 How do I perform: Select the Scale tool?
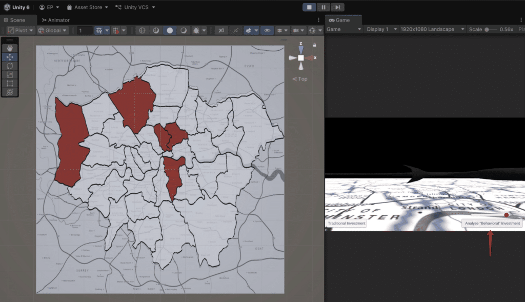click(x=10, y=74)
